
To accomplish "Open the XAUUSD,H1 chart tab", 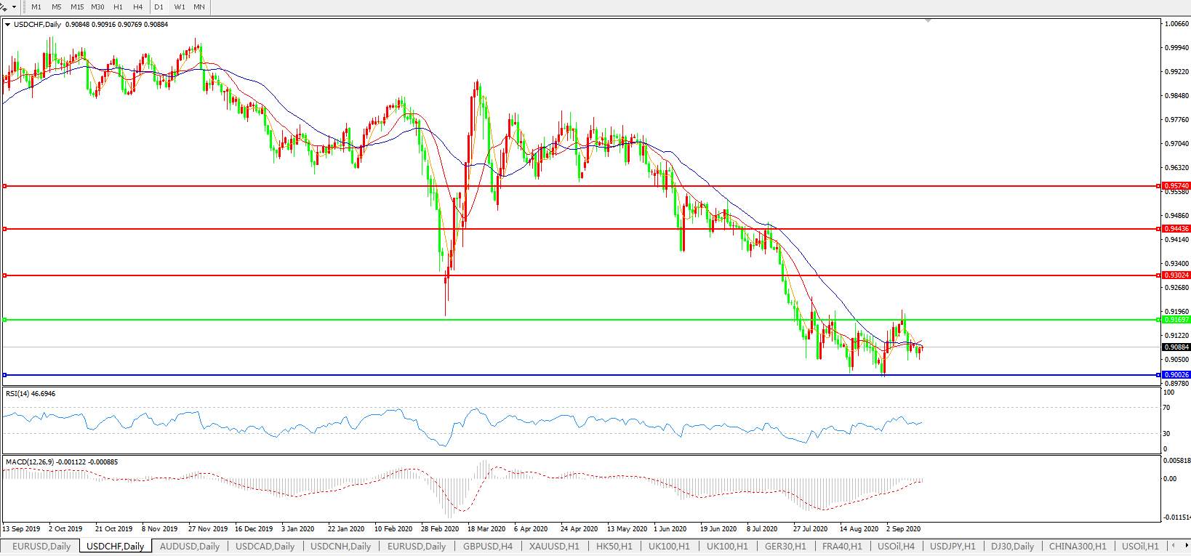I will point(554,546).
